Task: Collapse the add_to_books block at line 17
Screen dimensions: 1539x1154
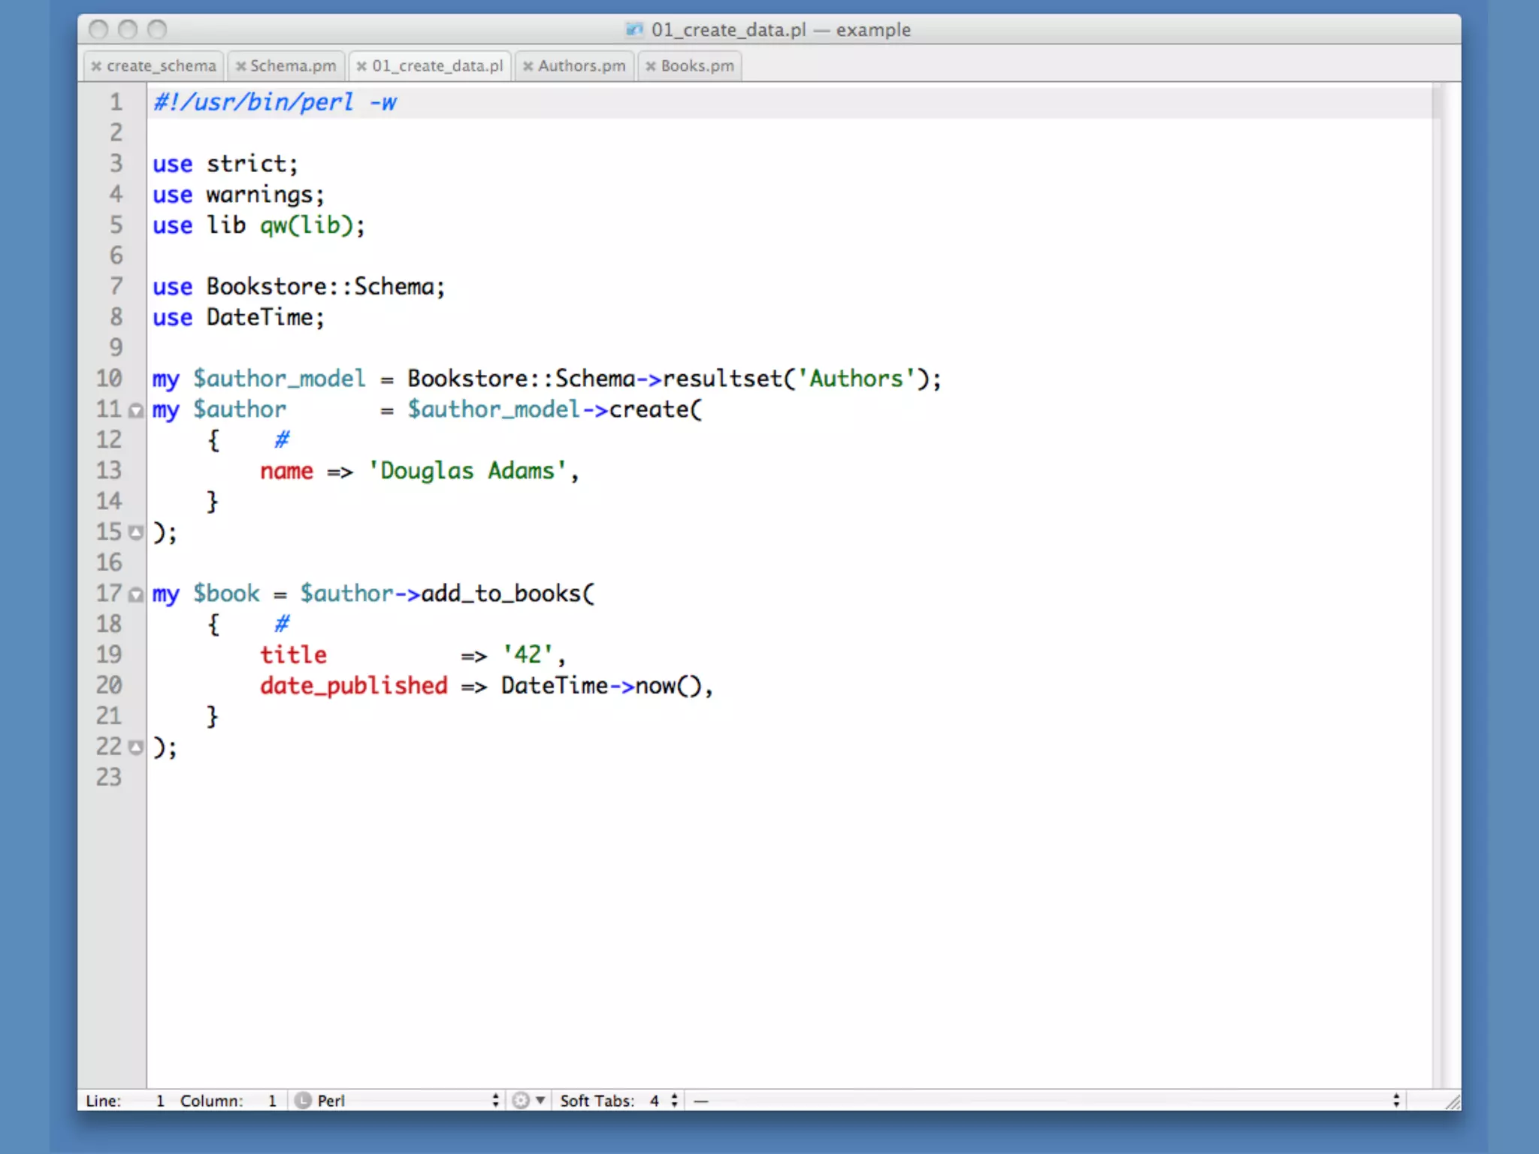Action: pyautogui.click(x=136, y=595)
